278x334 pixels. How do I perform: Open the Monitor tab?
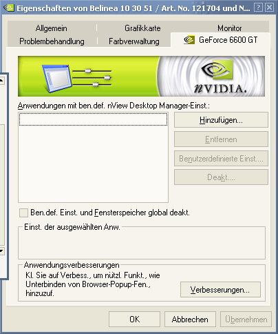tap(229, 28)
